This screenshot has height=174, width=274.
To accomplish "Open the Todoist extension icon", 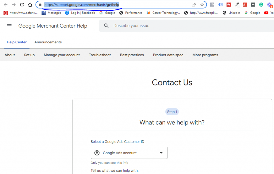I will (x=245, y=5).
